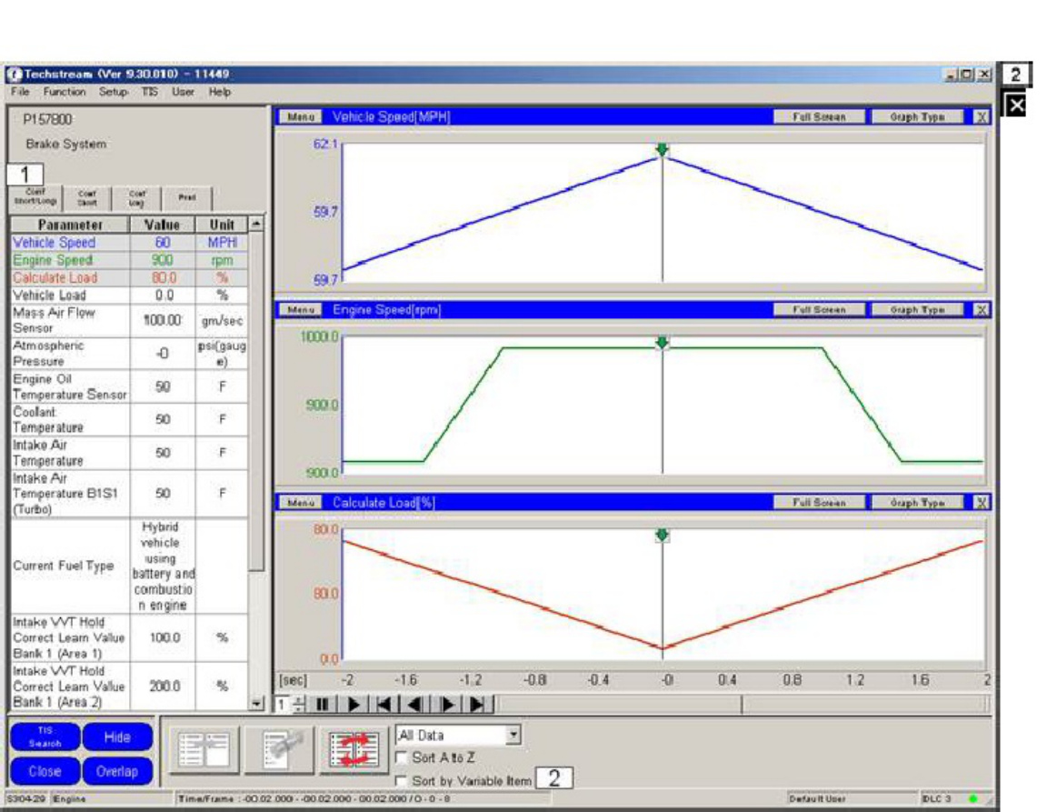
Task: Jump to first frame of recording
Action: [384, 704]
